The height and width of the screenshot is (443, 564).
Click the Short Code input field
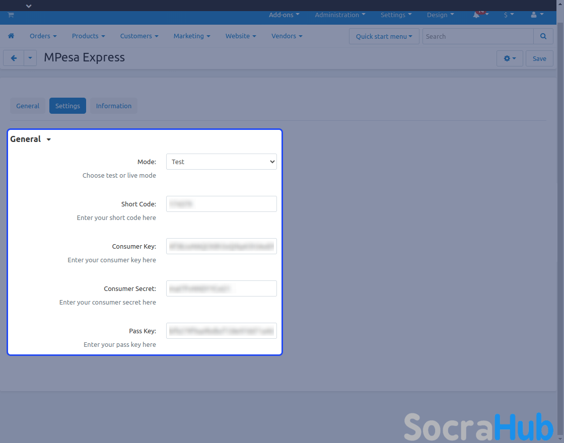tap(221, 204)
